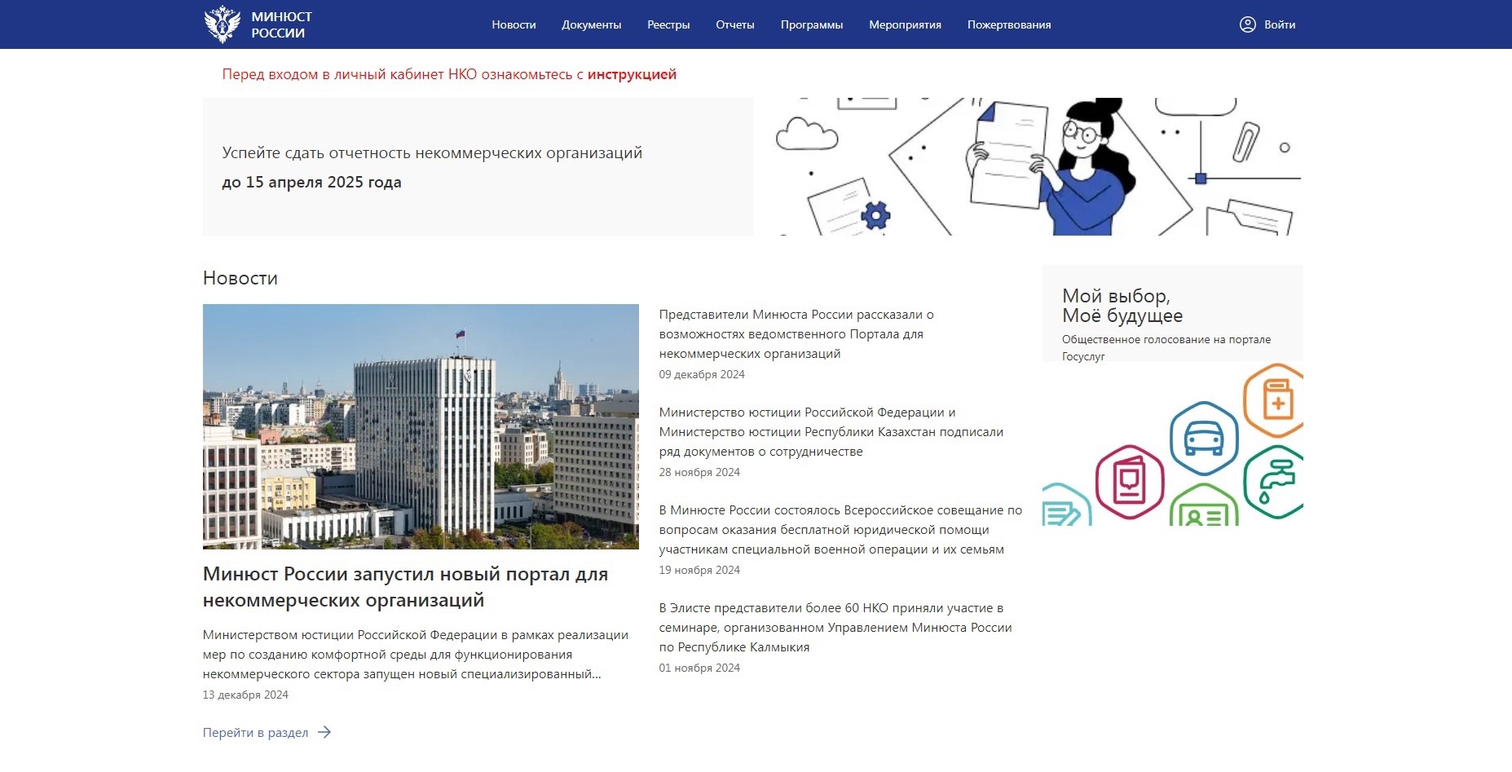Open the Новости menu item
The height and width of the screenshot is (772, 1512).
514,24
